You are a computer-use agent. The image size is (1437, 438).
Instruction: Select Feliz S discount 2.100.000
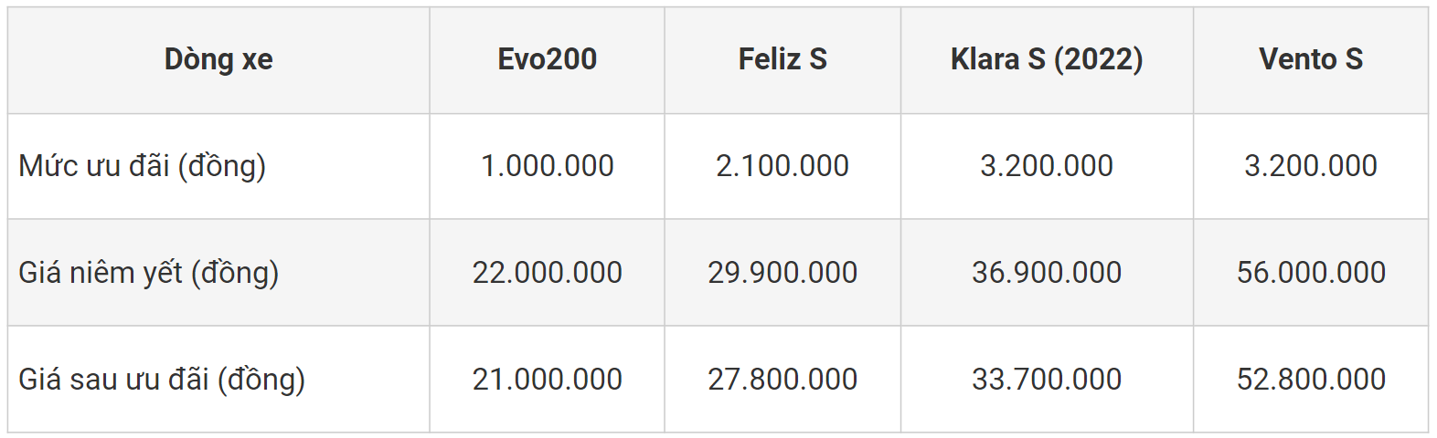click(782, 166)
